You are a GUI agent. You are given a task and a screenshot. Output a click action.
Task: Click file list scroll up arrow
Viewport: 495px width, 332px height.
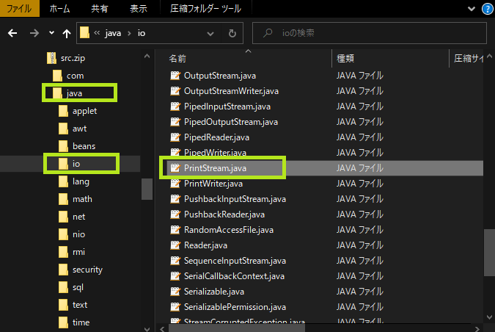tap(489, 57)
